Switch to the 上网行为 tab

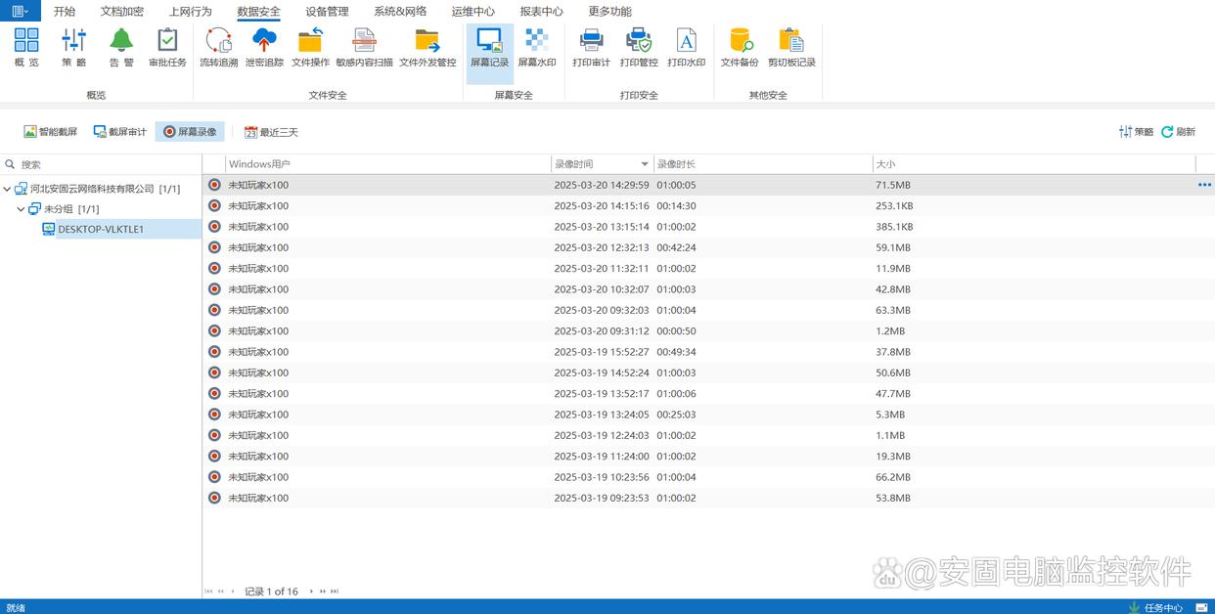(190, 12)
